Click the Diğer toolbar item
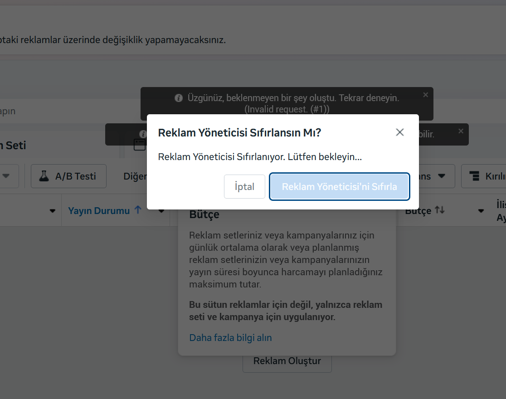This screenshot has width=506, height=399. coord(135,176)
